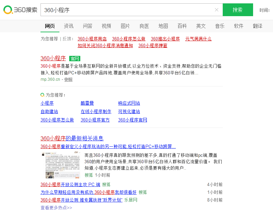273x212 pixels.
Task: Select the 英文 tab
Action: pos(201,26)
